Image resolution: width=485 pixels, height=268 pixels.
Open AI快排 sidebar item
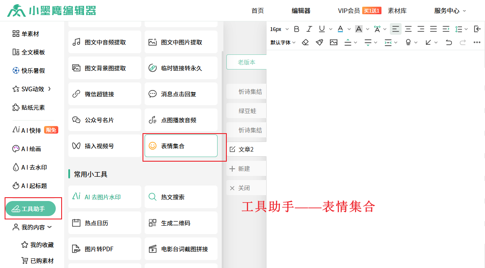coord(35,130)
